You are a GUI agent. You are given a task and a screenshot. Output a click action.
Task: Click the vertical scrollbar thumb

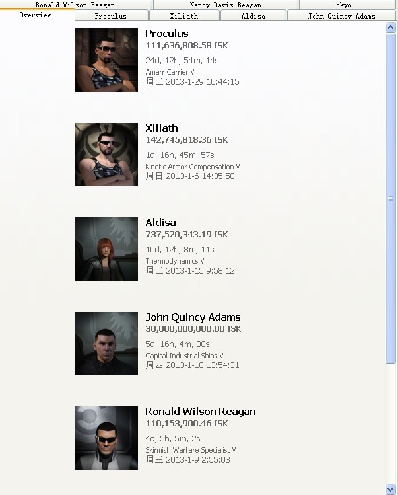click(391, 198)
